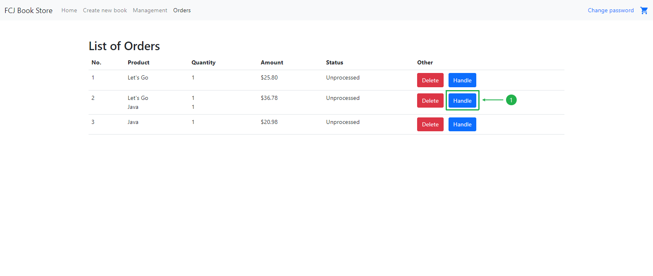Click the List of Orders heading

[x=124, y=46]
